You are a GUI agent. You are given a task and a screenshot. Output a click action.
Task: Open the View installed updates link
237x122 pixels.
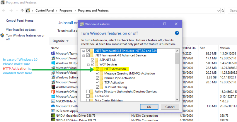[x=21, y=30]
